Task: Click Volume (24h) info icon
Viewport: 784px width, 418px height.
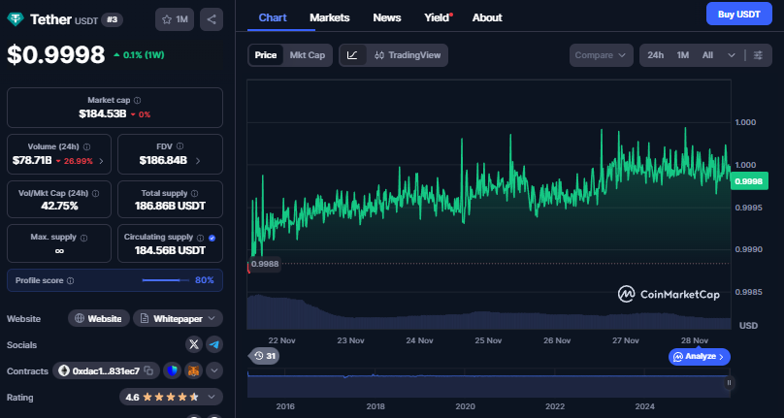Action: [87, 147]
